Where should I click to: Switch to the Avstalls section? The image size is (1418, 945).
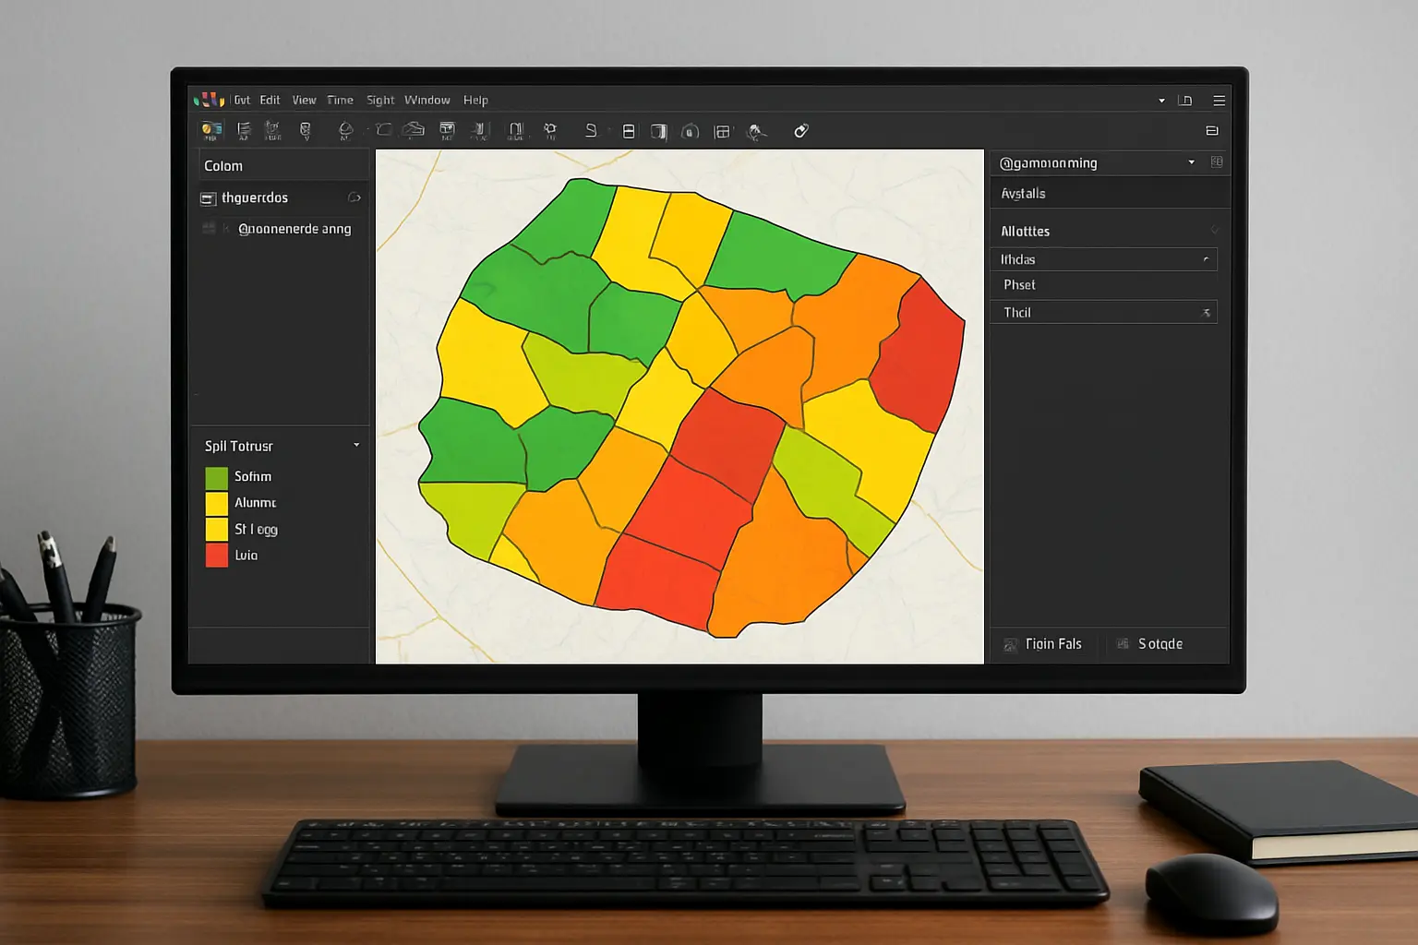(1109, 194)
